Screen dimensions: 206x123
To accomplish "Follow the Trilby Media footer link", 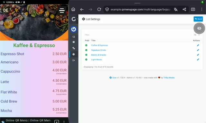I will coord(169,78).
